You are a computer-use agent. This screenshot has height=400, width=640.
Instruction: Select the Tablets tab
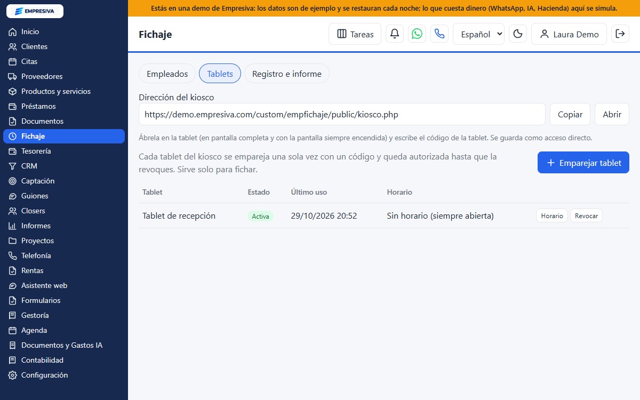pos(220,74)
